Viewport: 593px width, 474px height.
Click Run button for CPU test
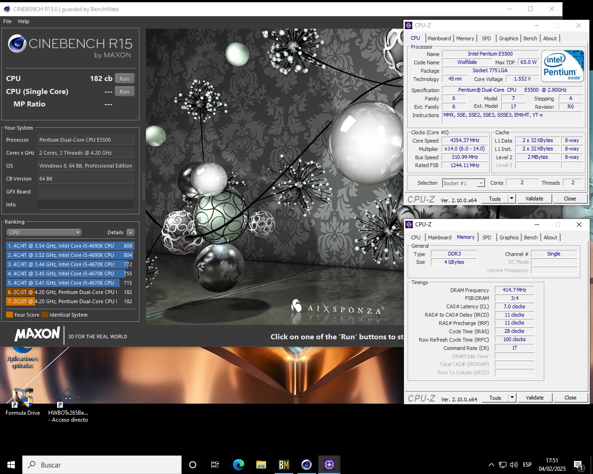[124, 79]
